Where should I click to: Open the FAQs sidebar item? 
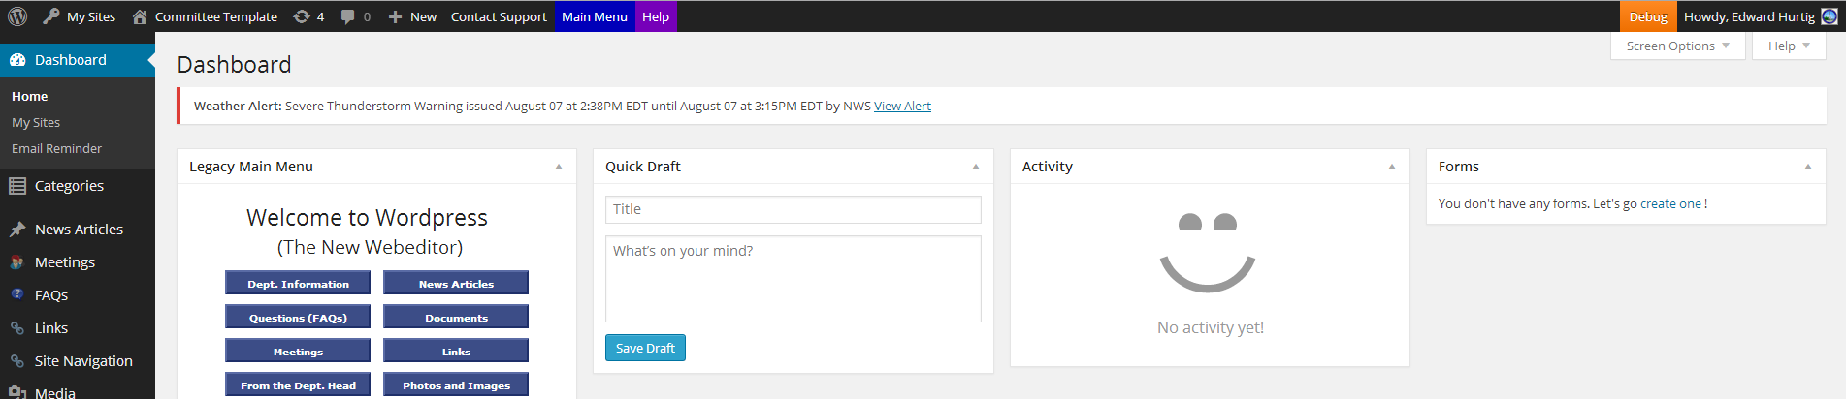click(x=50, y=295)
